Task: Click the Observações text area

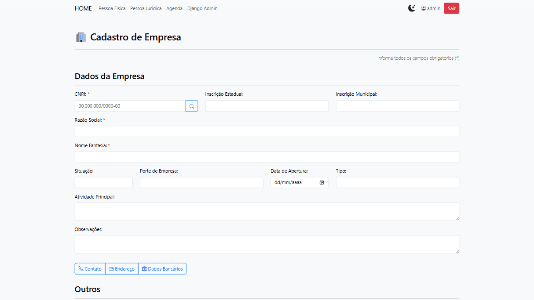Action: point(267,244)
